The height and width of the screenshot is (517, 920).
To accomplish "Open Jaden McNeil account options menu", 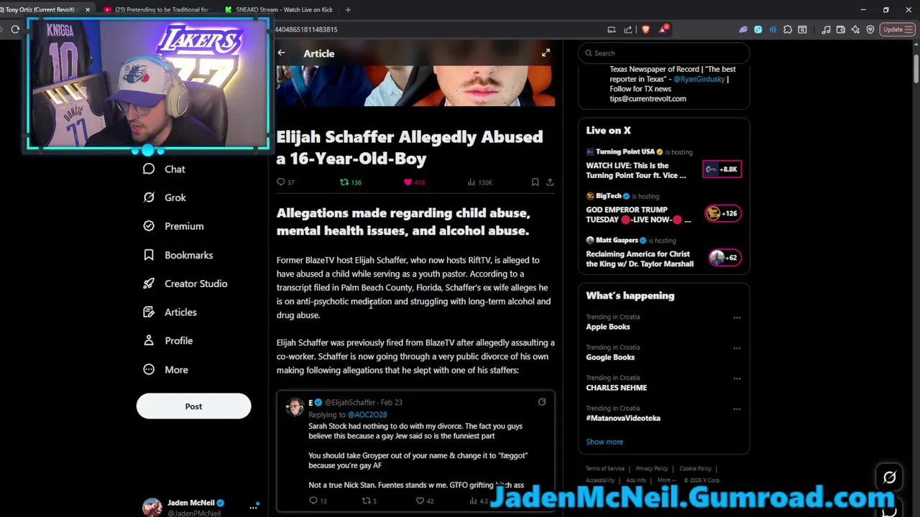I will pyautogui.click(x=253, y=507).
